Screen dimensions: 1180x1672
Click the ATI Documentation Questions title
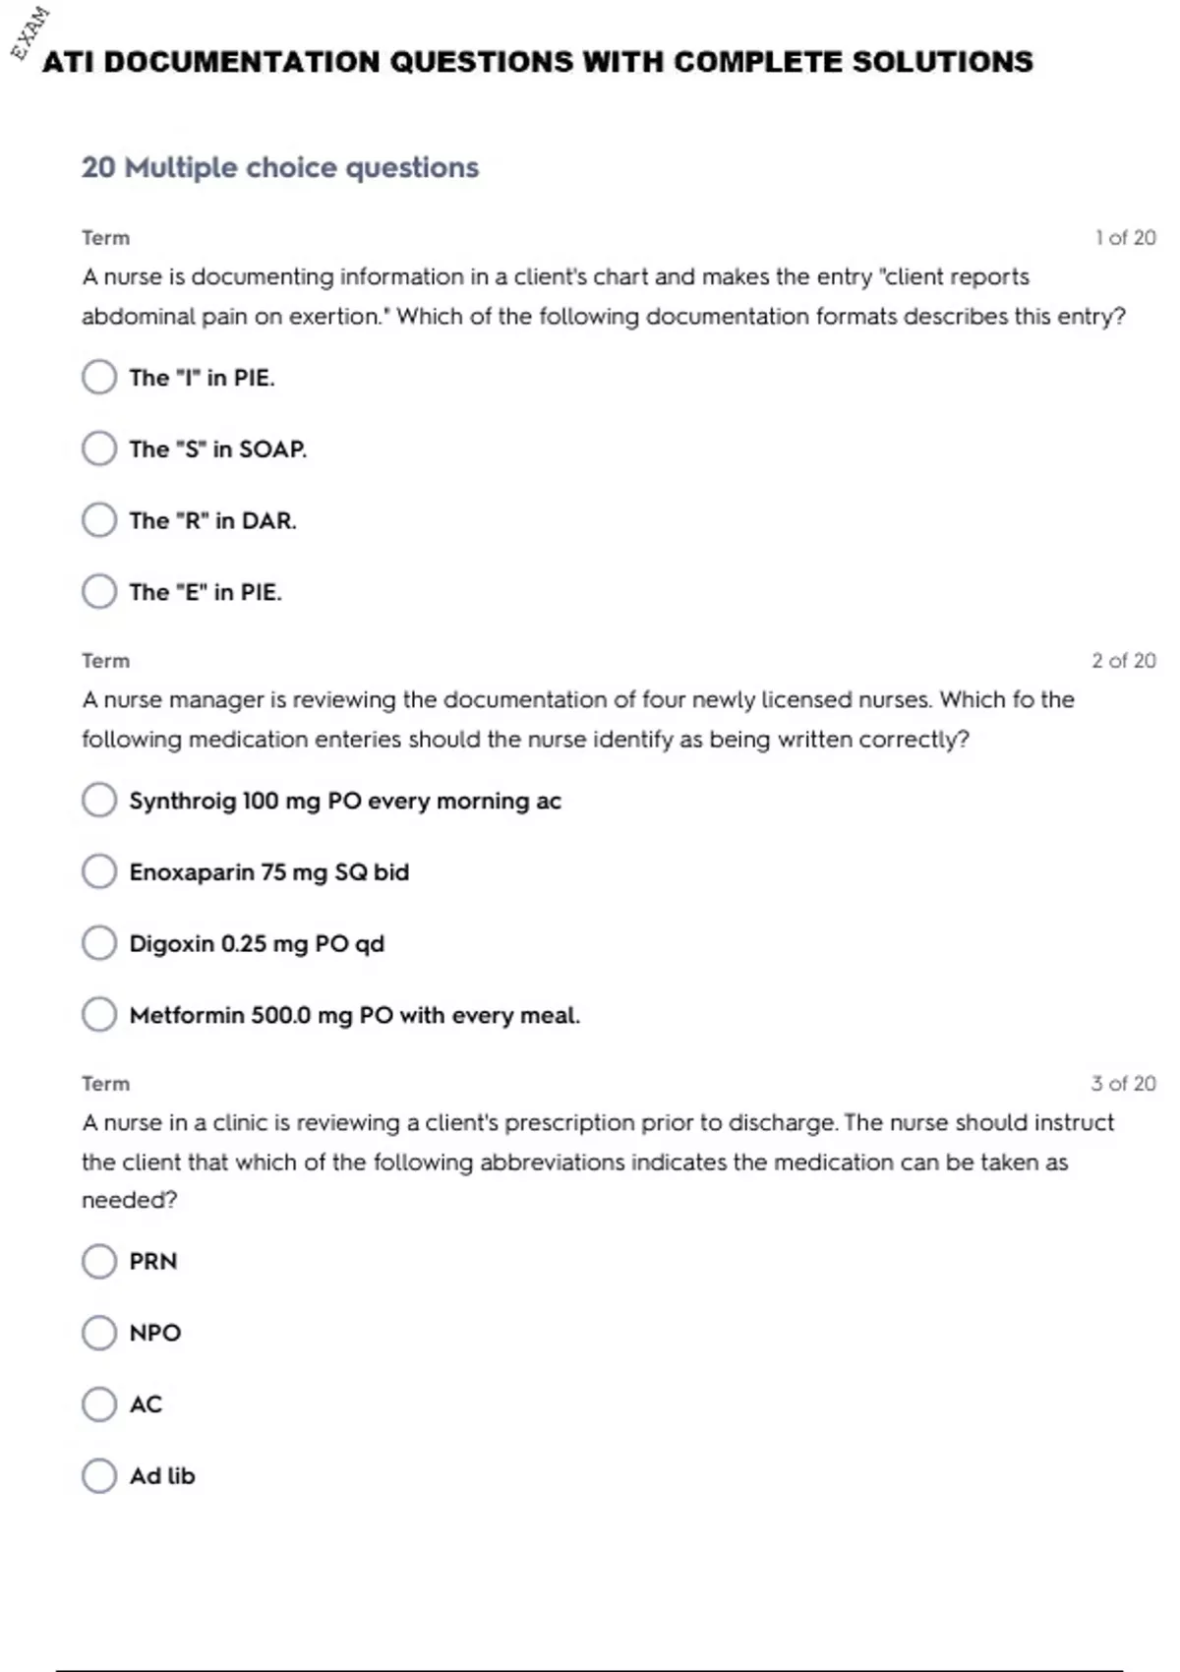(538, 62)
